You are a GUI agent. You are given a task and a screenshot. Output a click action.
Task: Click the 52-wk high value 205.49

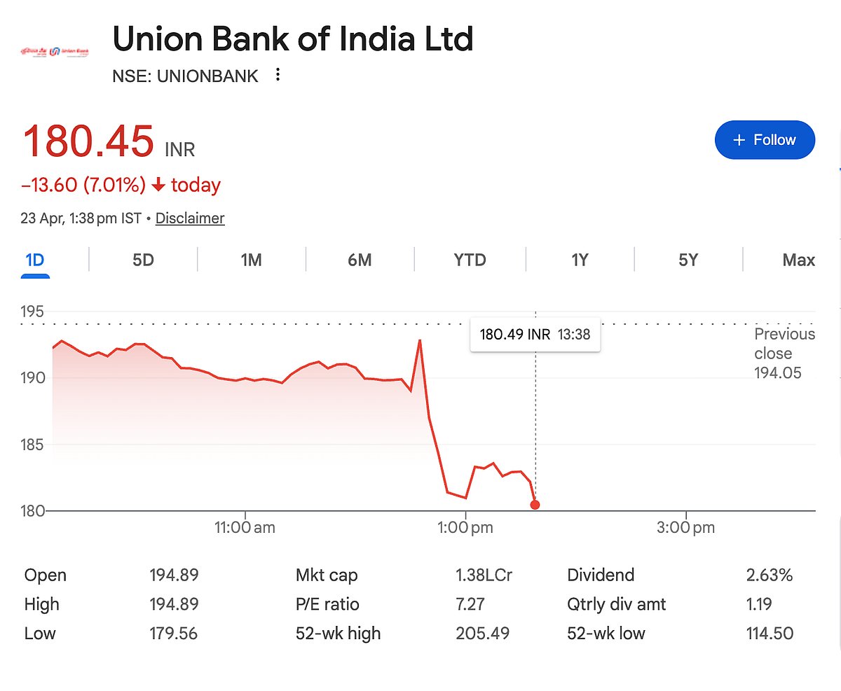[482, 634]
